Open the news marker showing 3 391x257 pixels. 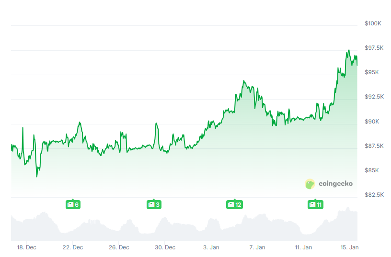coord(154,205)
